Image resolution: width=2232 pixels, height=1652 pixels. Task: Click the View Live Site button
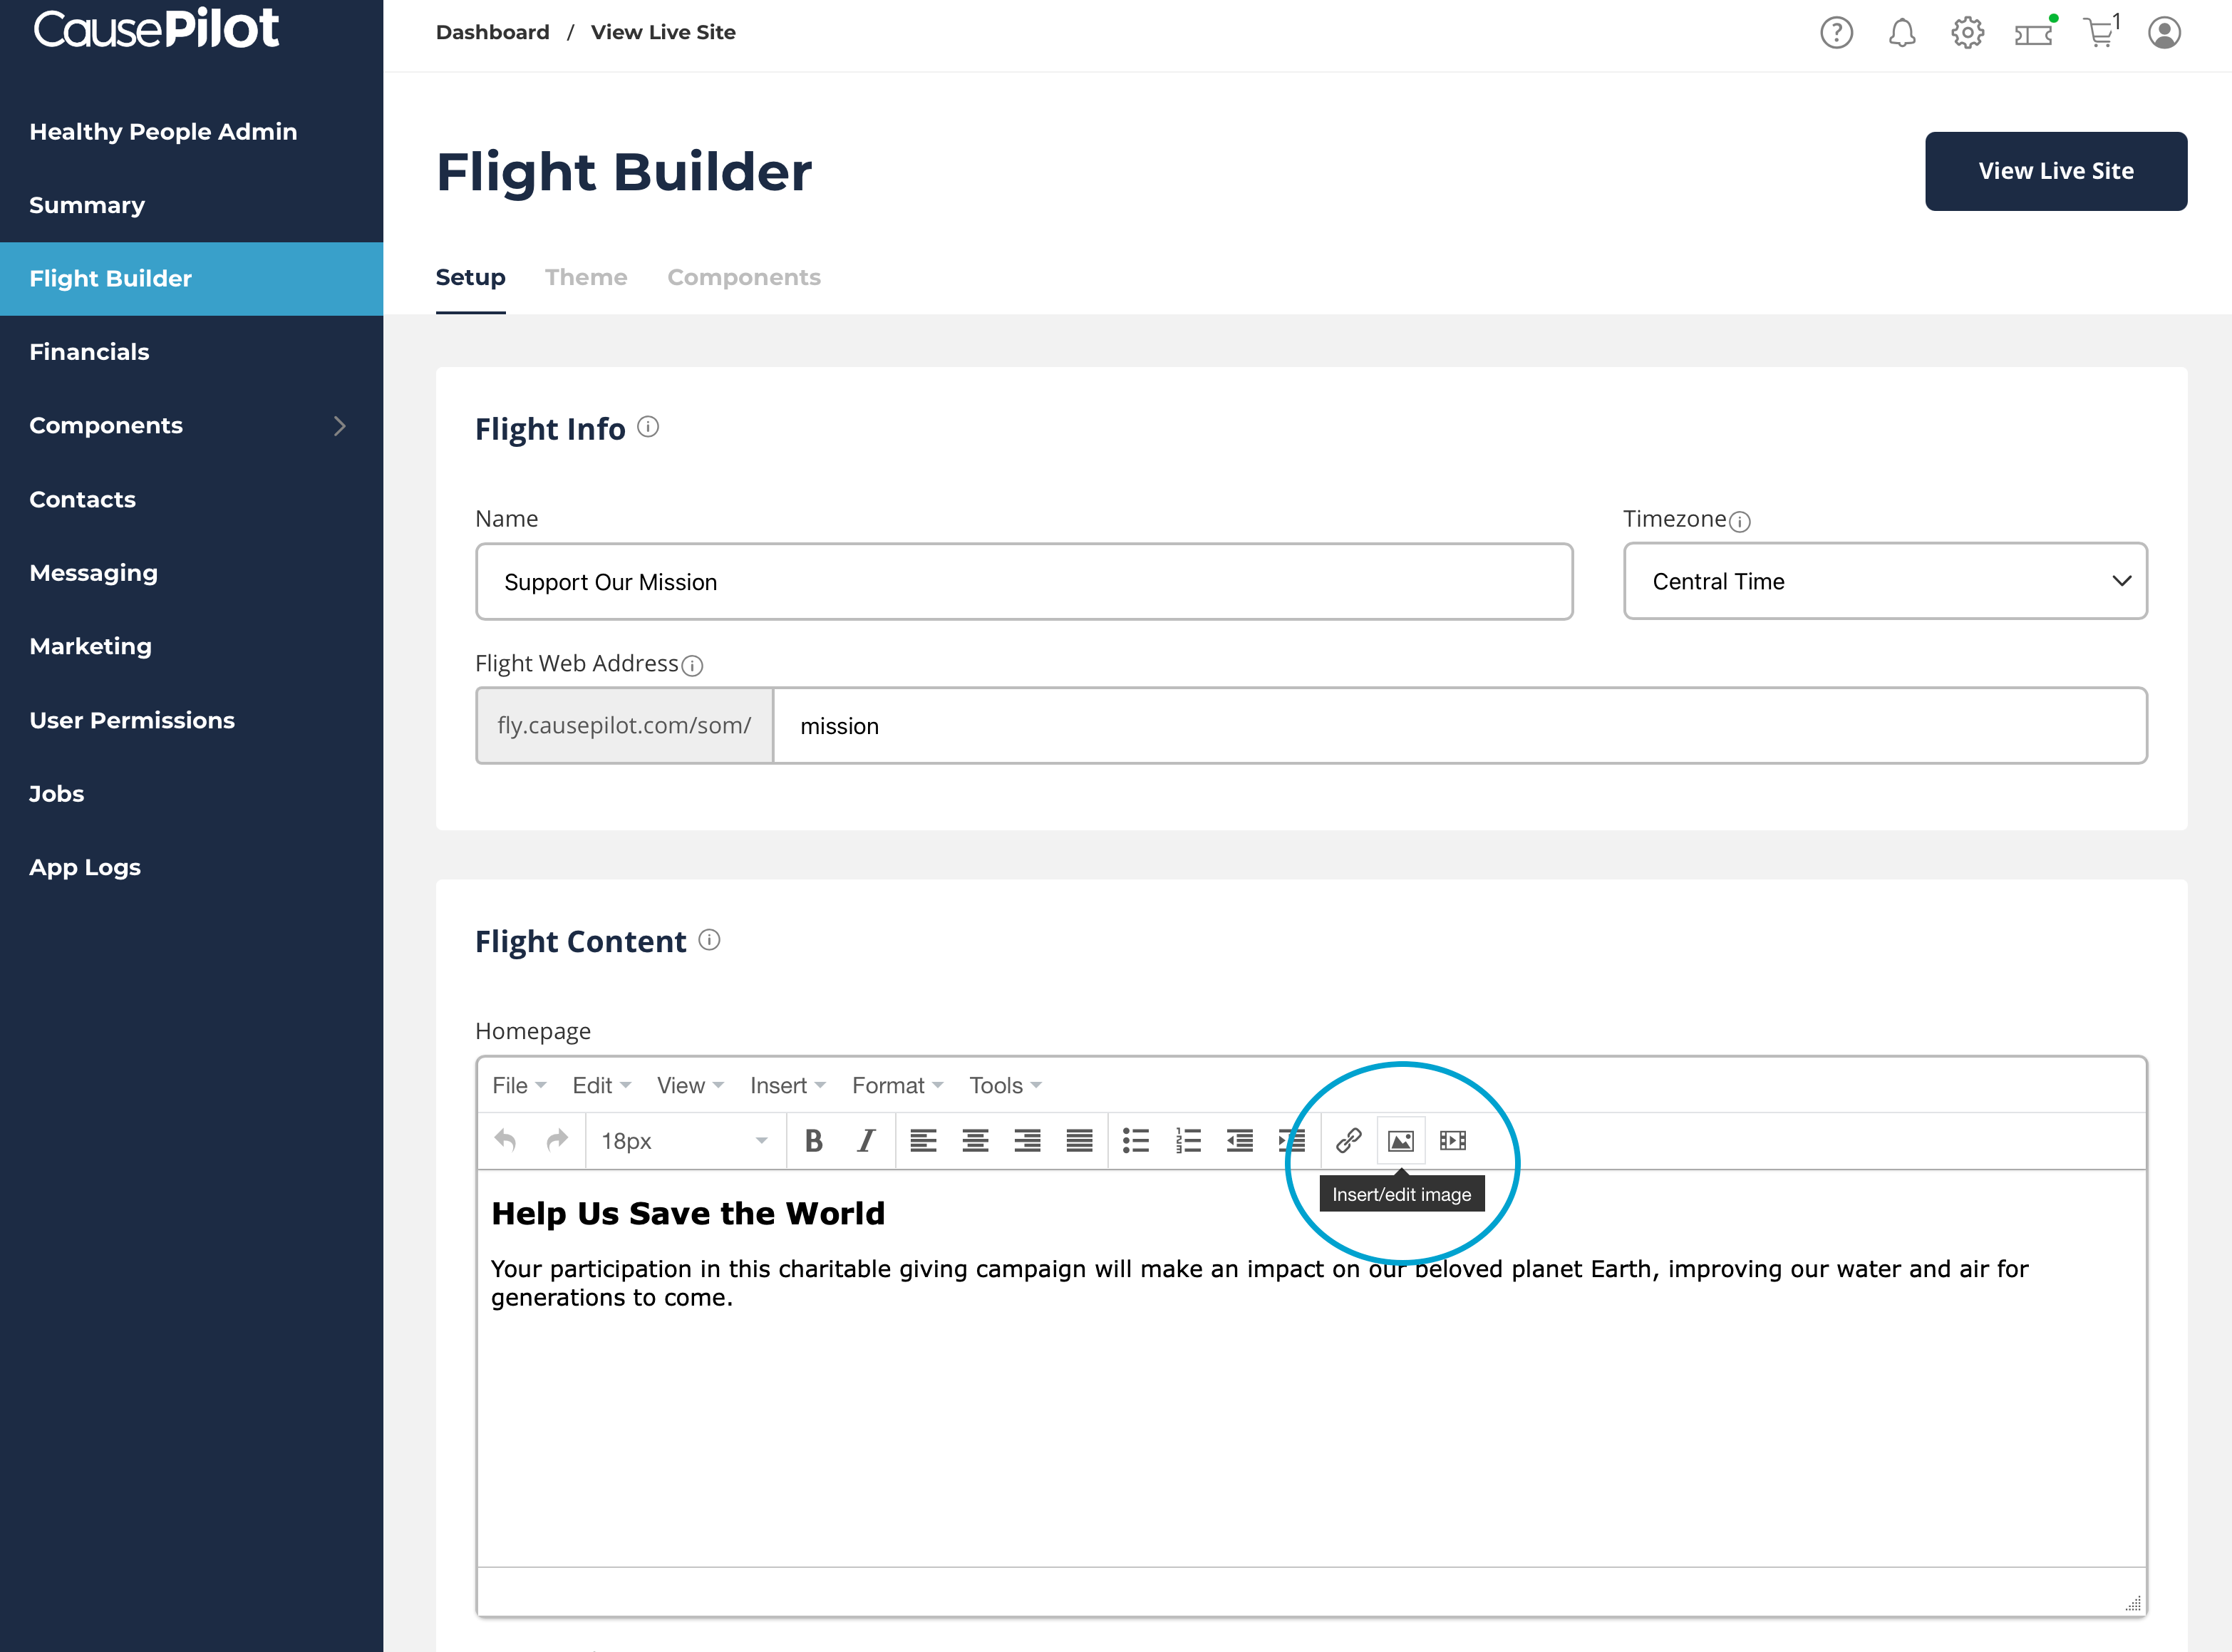[2055, 171]
